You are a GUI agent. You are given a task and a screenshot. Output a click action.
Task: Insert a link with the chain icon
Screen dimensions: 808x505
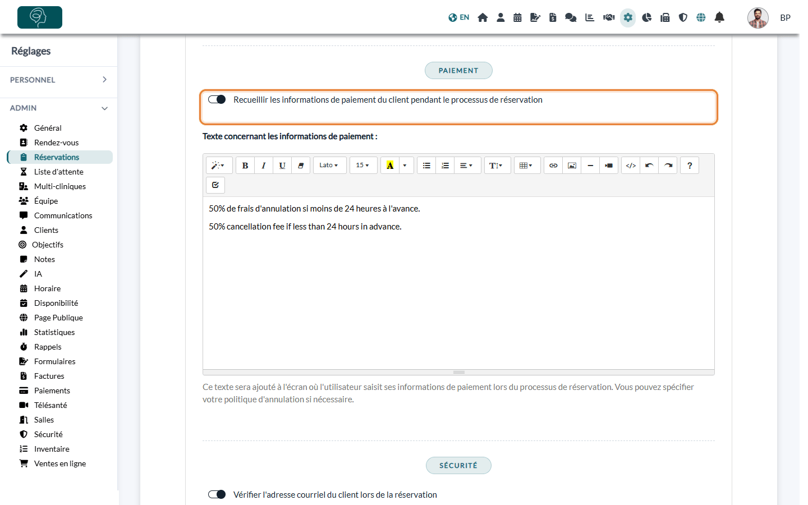tap(553, 166)
